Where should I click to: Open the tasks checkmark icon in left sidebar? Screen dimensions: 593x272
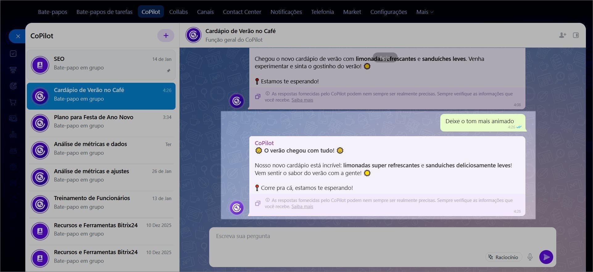coord(13,54)
